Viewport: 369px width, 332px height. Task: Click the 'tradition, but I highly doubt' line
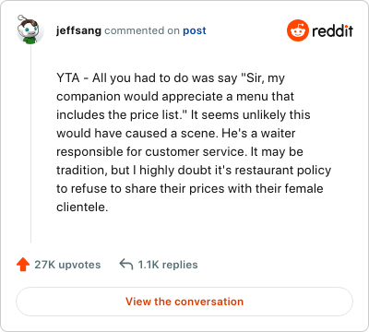[194, 170]
